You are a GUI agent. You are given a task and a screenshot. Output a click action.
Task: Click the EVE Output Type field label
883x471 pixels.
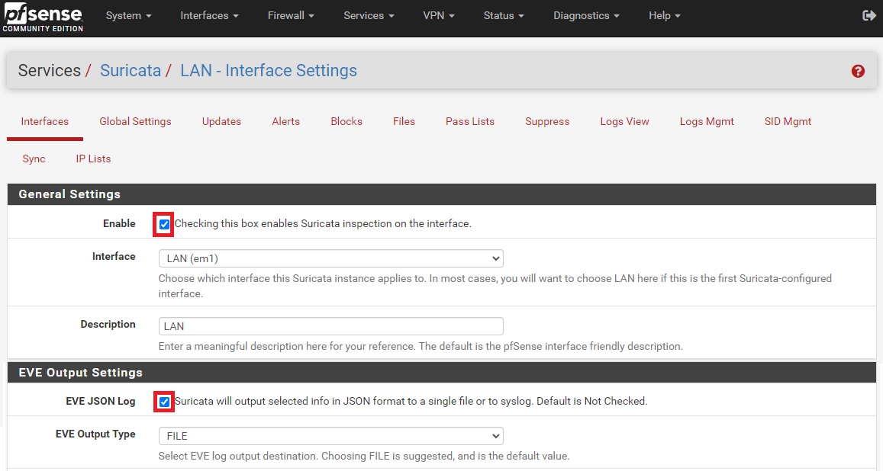(95, 434)
